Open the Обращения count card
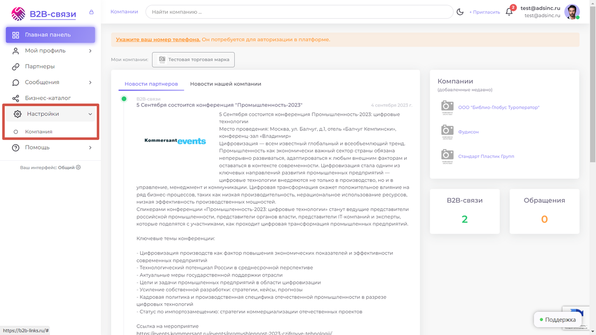This screenshot has height=335, width=596. click(544, 211)
